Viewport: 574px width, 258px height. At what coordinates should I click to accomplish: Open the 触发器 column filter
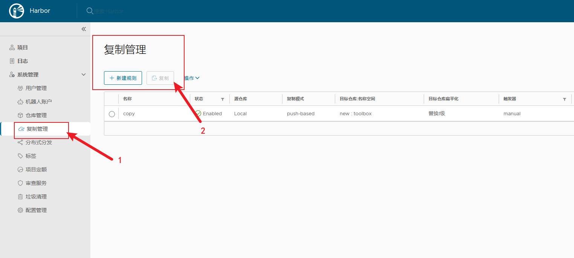click(x=564, y=99)
